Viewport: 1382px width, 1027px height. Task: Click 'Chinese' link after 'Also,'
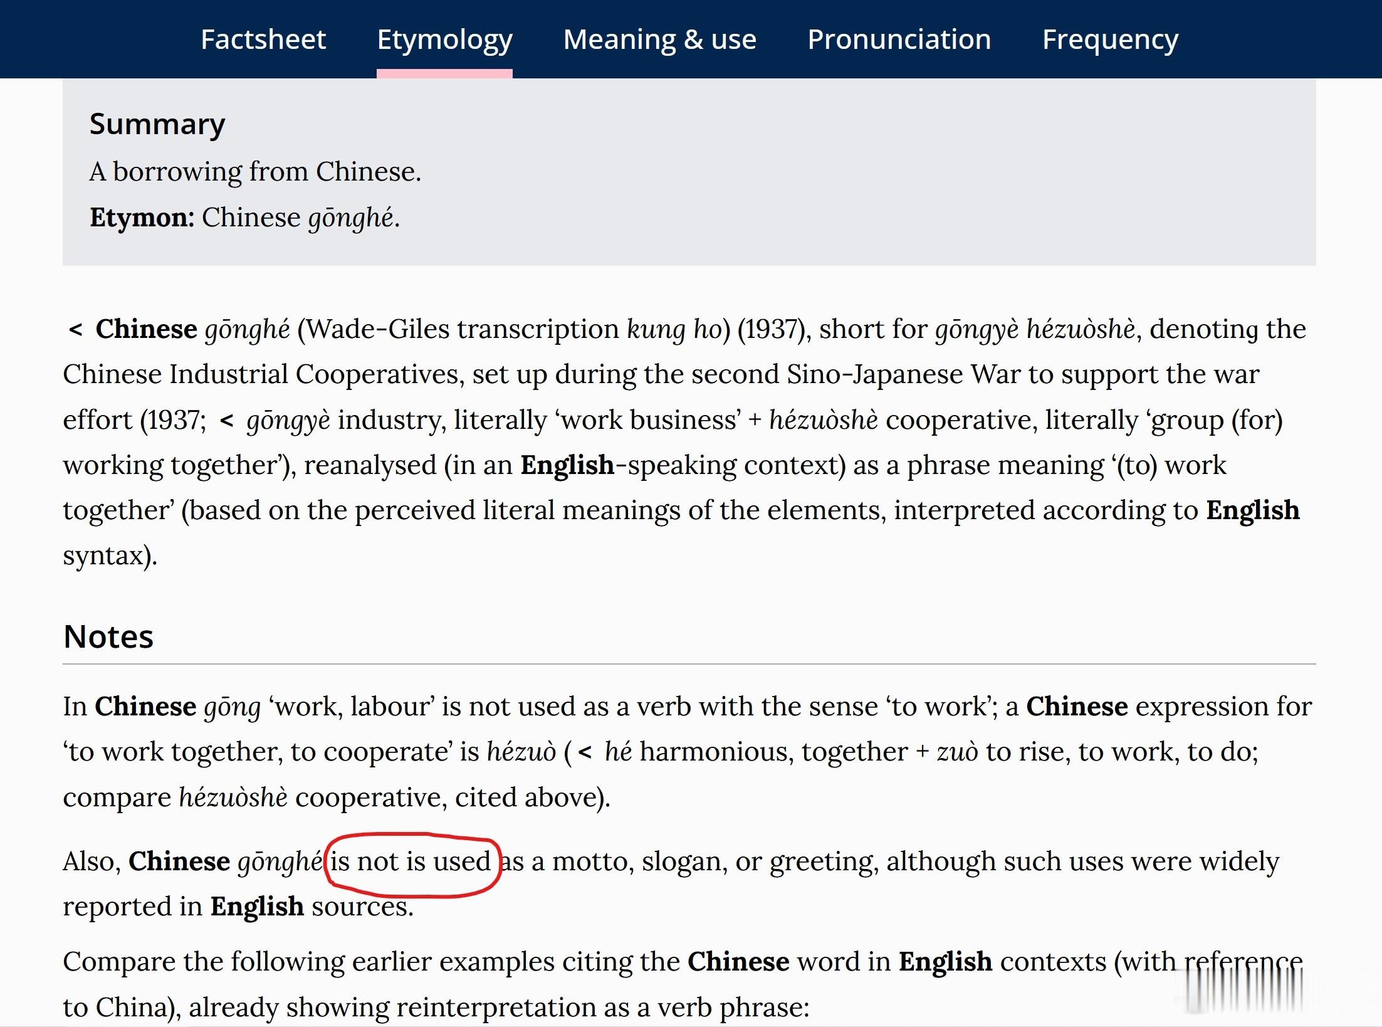tap(179, 861)
